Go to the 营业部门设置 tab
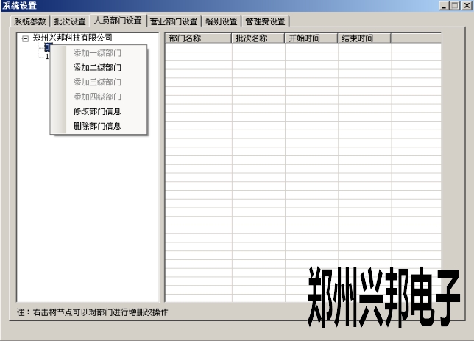Image resolution: width=474 pixels, height=341 pixels. click(x=174, y=21)
